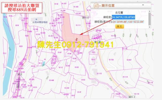The image size is (162, 100).
Task: Click the small blue pond on the map
Action: tap(44, 63)
